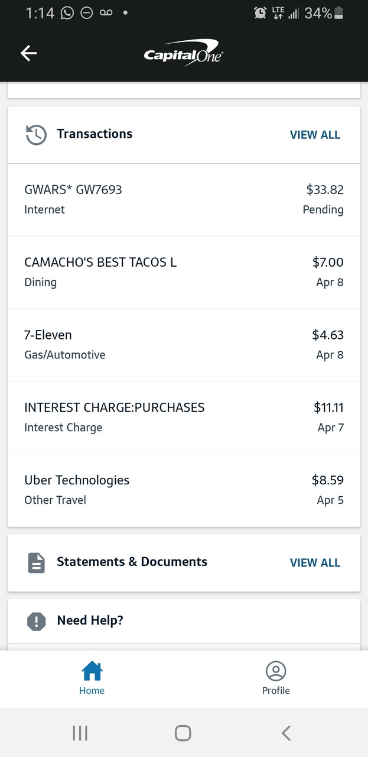Image resolution: width=368 pixels, height=757 pixels.
Task: View all Statements & Documents
Action: click(315, 562)
